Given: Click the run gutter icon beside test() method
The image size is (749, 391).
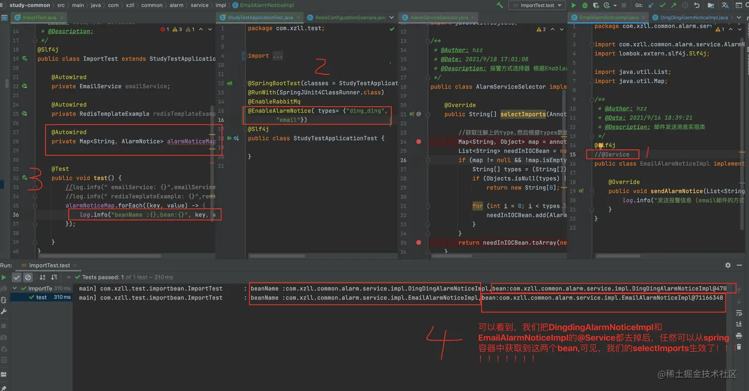Looking at the screenshot, I should pyautogui.click(x=25, y=178).
